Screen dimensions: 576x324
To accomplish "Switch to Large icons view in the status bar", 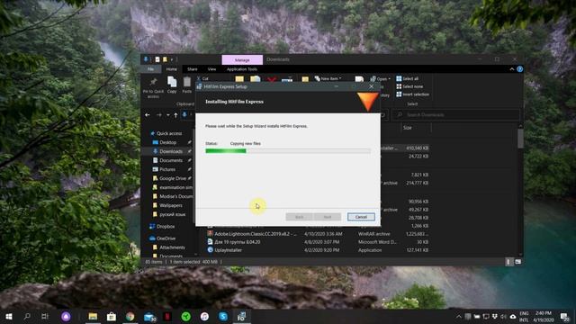I will (x=518, y=262).
